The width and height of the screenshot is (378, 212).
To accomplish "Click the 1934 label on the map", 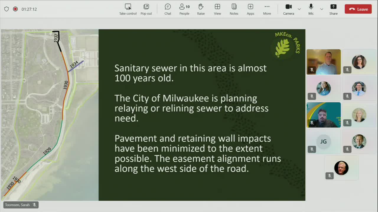I will (x=74, y=64).
